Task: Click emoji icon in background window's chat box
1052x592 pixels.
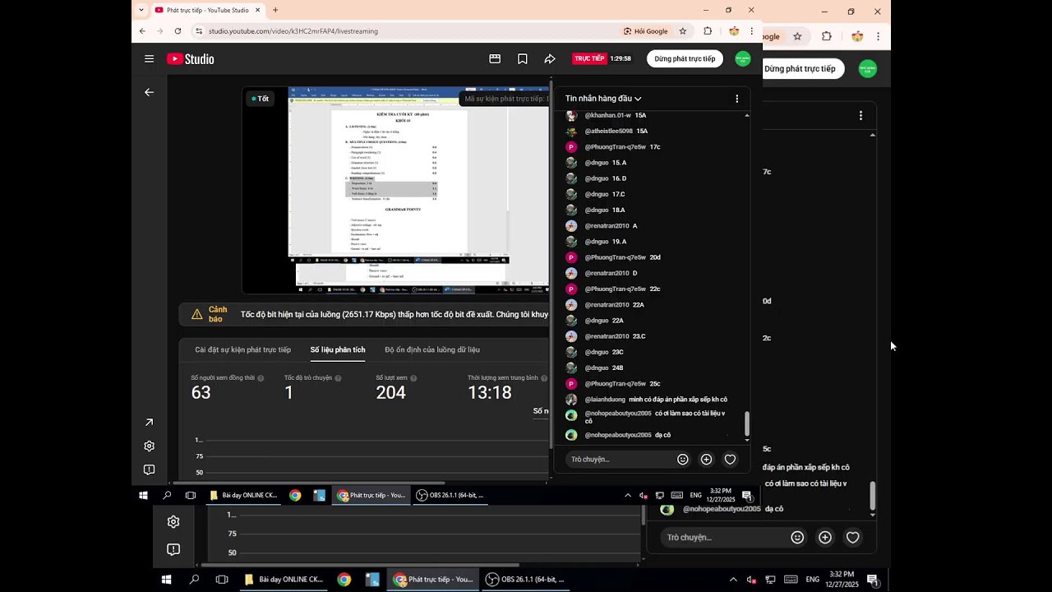Action: click(x=797, y=538)
